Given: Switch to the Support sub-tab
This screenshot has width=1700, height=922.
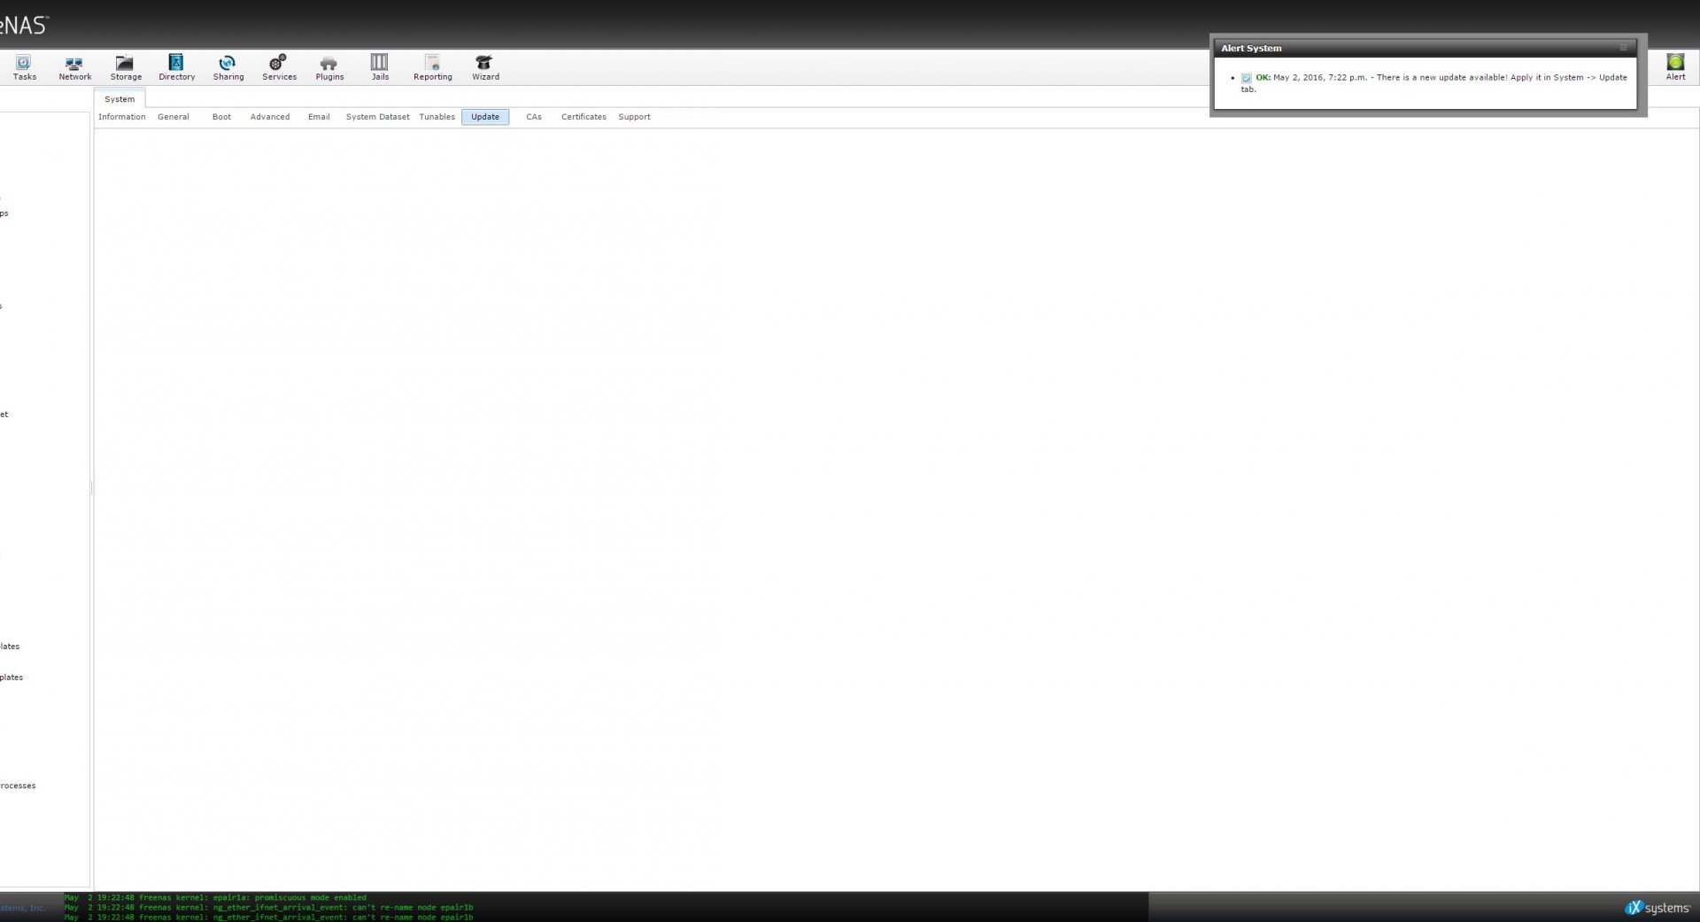Looking at the screenshot, I should [x=634, y=117].
